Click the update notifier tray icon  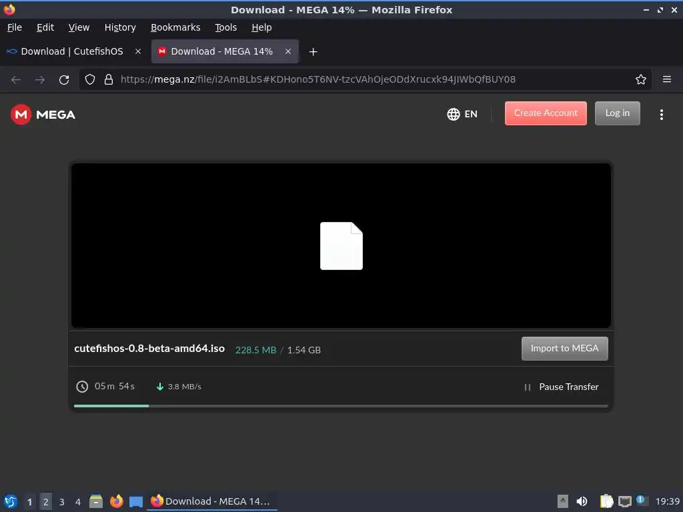(x=642, y=501)
